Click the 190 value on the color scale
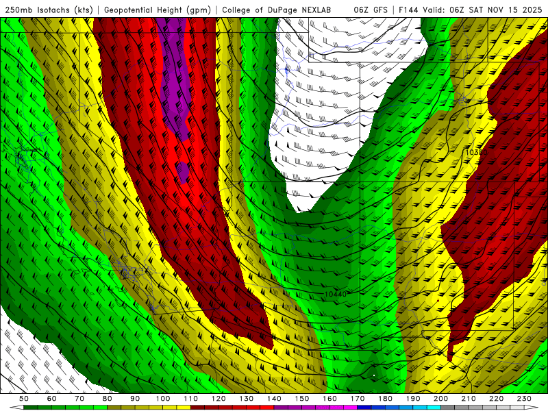The image size is (548, 411). click(x=413, y=399)
